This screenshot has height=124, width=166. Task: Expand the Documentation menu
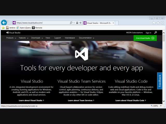pyautogui.click(x=87, y=38)
